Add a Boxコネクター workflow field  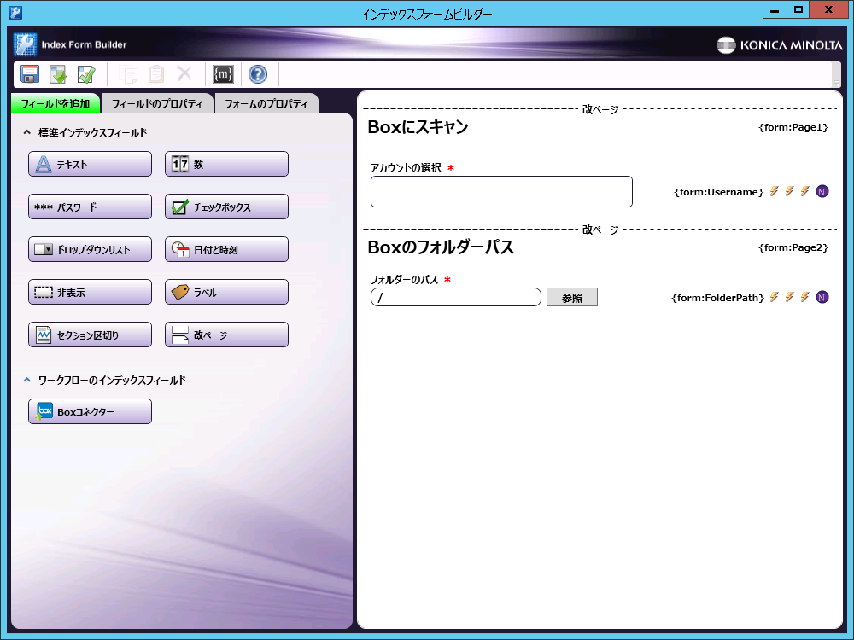[90, 411]
